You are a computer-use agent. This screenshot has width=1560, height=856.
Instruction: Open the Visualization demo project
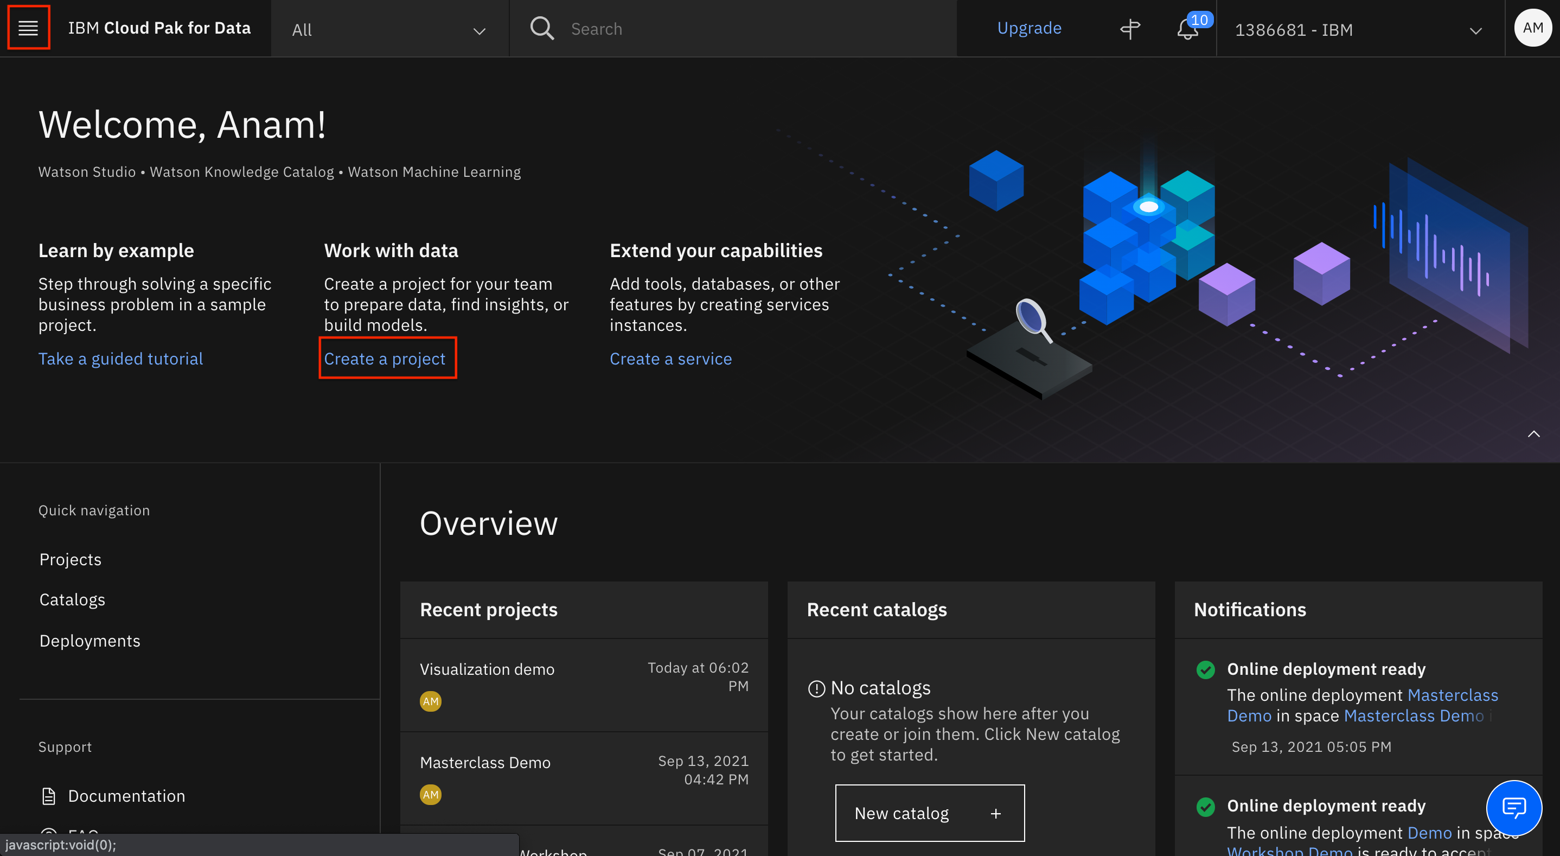point(487,669)
